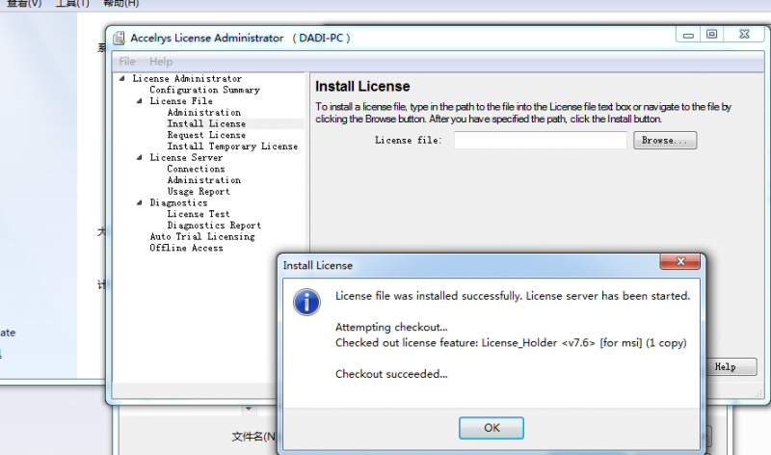Select Diagnostics Report tree item
Viewport: 771px width, 455px height.
214,226
